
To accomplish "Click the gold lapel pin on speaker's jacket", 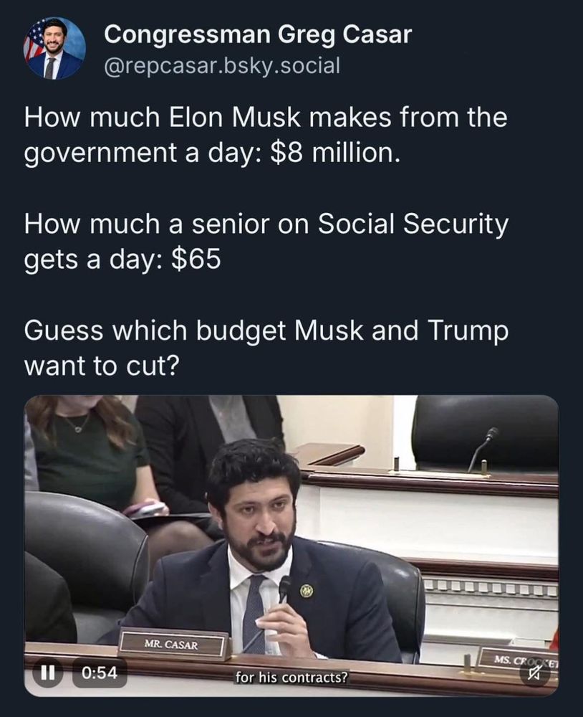I will pos(306,592).
